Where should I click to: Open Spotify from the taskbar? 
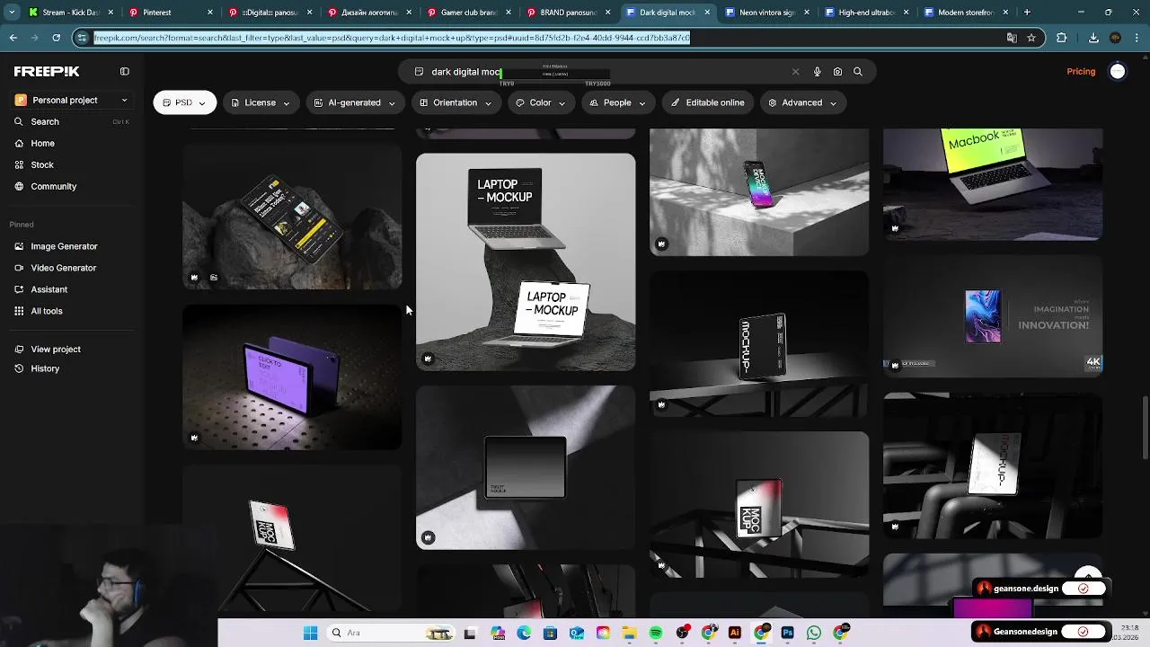tap(656, 633)
